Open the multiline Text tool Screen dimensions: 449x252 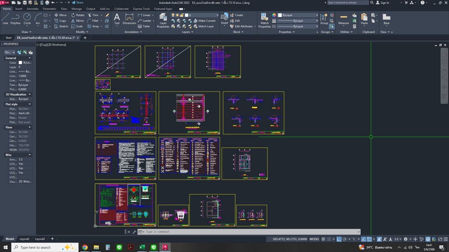117,19
